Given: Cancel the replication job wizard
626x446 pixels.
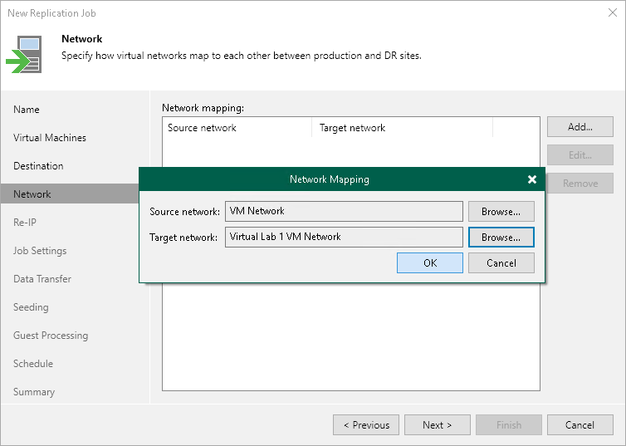Looking at the screenshot, I should (580, 425).
